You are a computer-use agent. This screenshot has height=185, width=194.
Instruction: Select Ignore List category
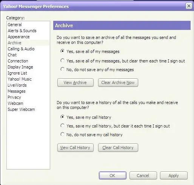click(17, 73)
